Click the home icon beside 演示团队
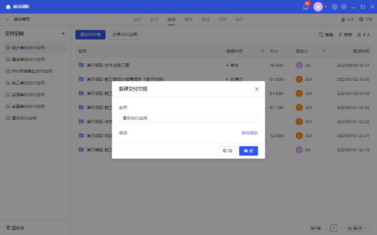 click(8, 7)
